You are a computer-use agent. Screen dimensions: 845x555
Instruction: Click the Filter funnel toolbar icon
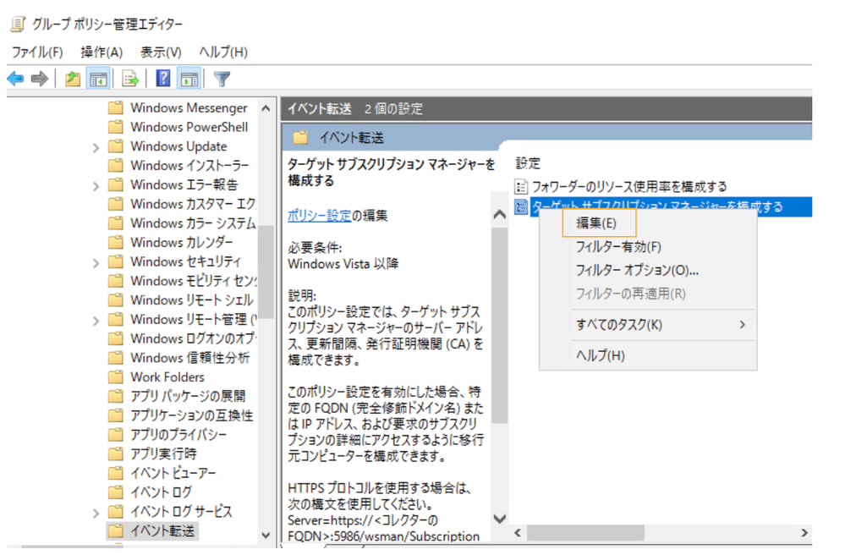(x=222, y=79)
